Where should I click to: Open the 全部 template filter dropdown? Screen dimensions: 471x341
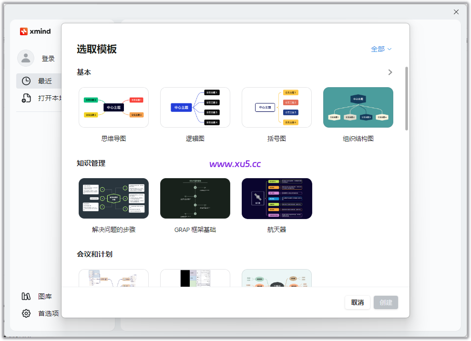[x=381, y=49]
